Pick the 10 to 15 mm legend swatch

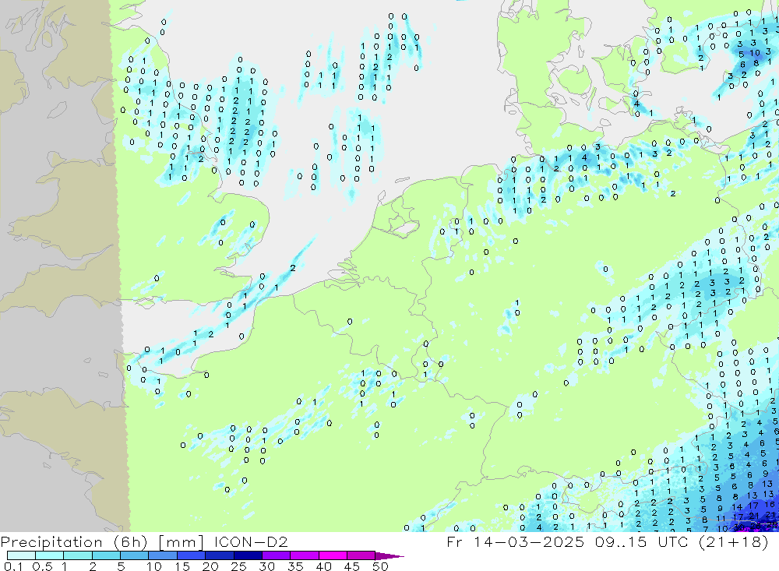(163, 555)
